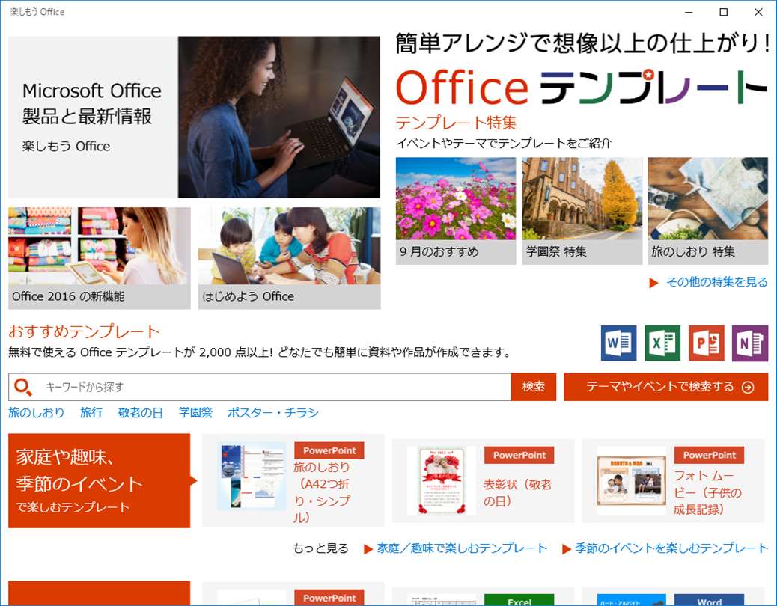Click the 表彰状 certificate preview image
Screen dimensions: 777x606
click(441, 480)
